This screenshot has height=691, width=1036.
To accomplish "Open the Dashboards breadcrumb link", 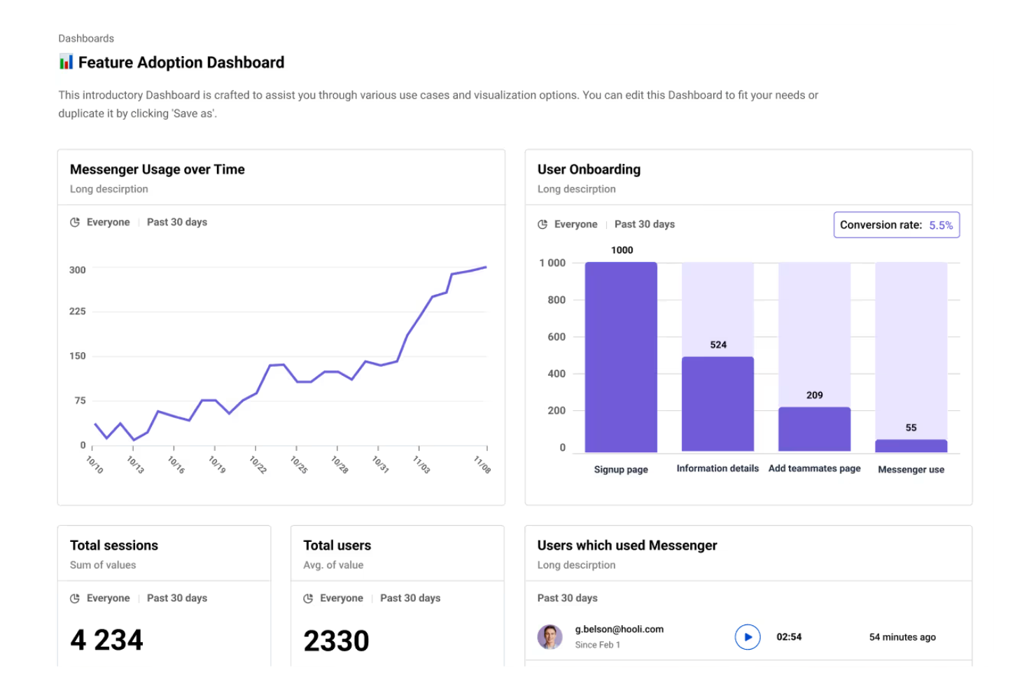I will (x=86, y=39).
